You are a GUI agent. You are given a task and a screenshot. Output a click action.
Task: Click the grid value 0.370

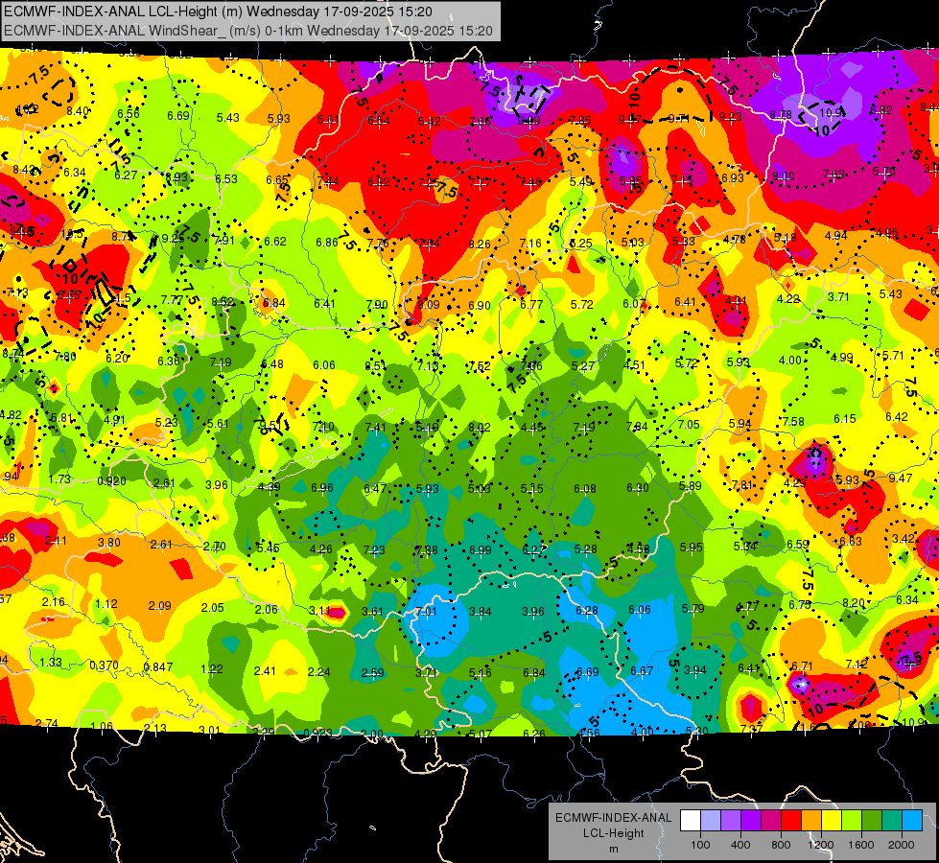click(104, 665)
